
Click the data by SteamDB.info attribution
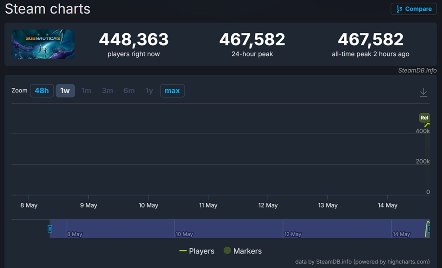coord(362,261)
